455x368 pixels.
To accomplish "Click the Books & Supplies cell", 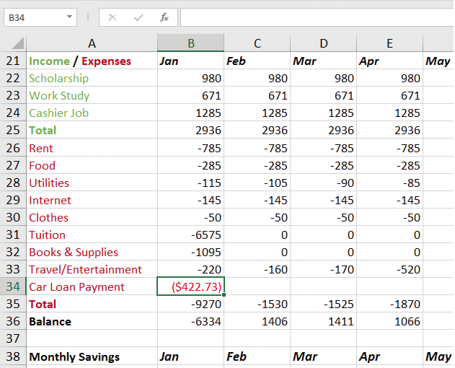I will pyautogui.click(x=92, y=252).
